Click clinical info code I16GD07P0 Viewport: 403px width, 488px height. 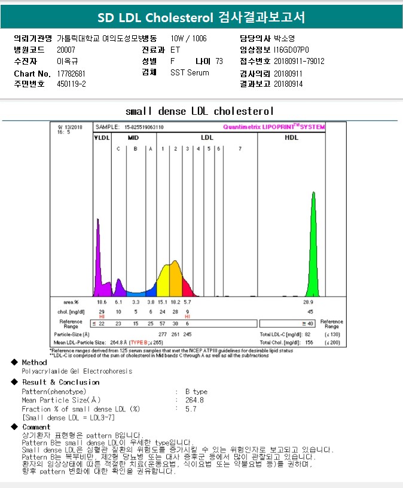291,50
